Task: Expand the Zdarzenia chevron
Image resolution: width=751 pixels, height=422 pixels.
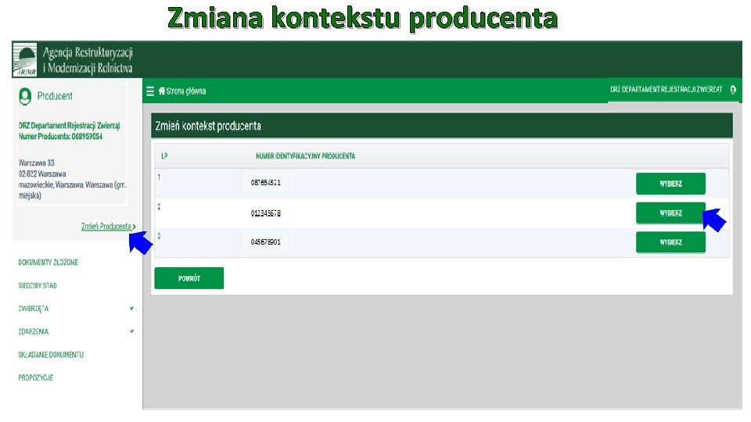Action: coord(131,331)
